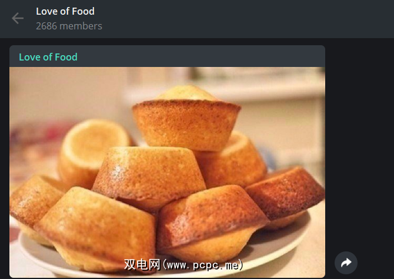Go back using the left arrow icon
Viewport: 394px width, 279px height.
[x=18, y=18]
